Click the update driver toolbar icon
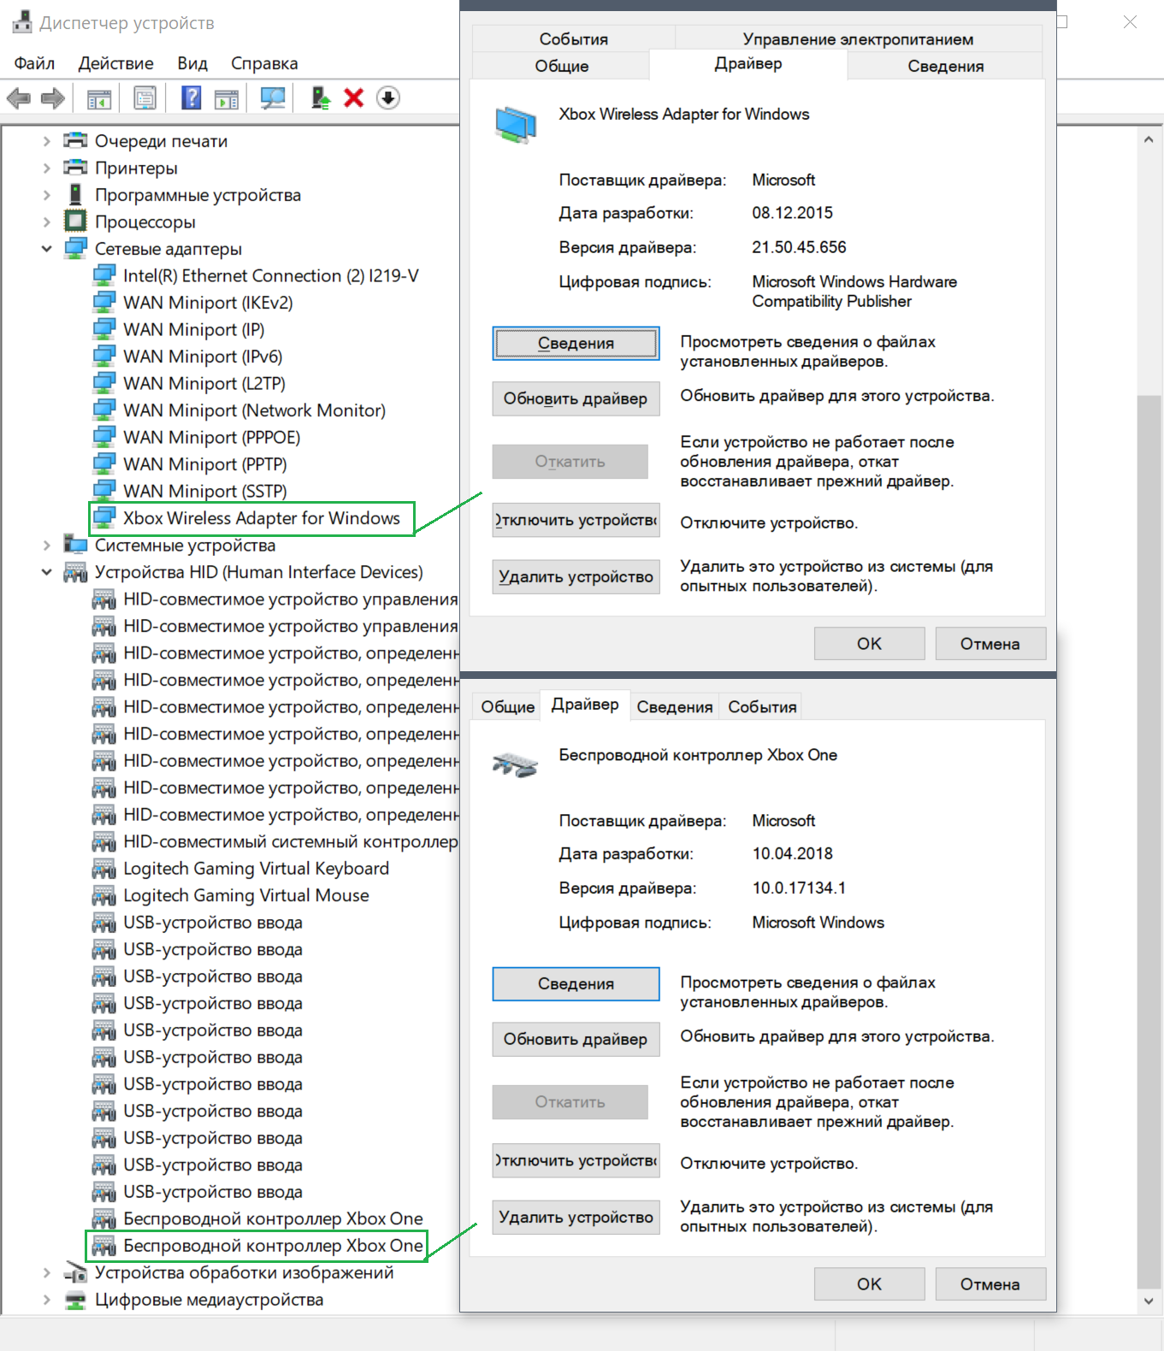 [321, 98]
